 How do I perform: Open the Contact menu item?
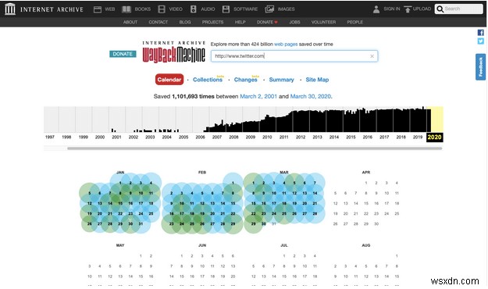point(158,22)
